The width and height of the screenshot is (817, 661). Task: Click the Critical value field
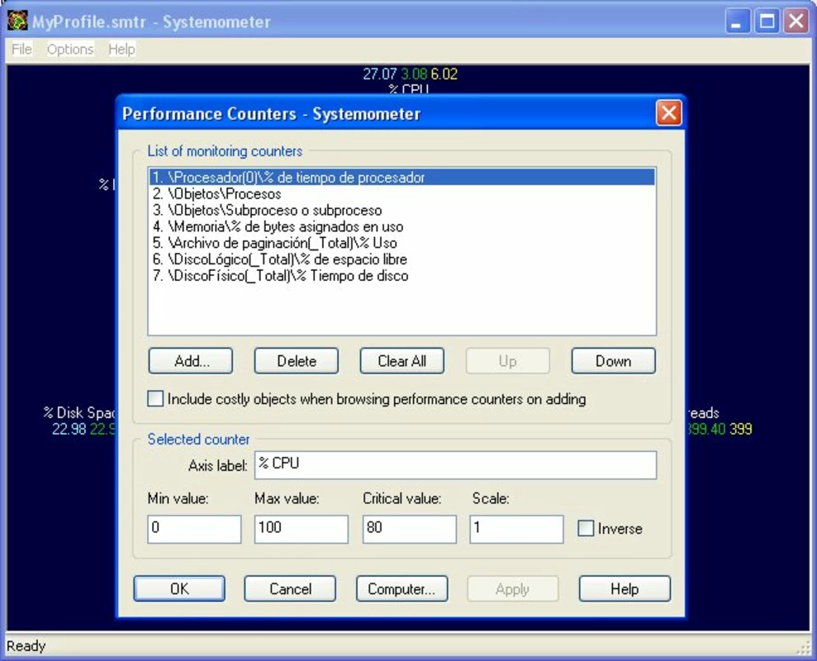click(410, 529)
